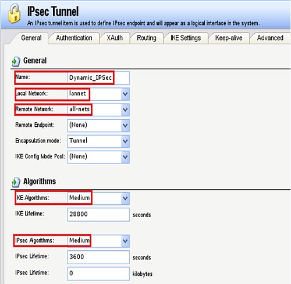
Task: Expand the Encapsulation mode dropdown
Action: [x=125, y=141]
